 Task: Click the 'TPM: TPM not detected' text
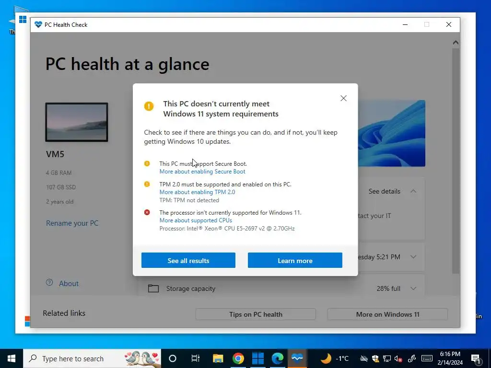(x=189, y=200)
